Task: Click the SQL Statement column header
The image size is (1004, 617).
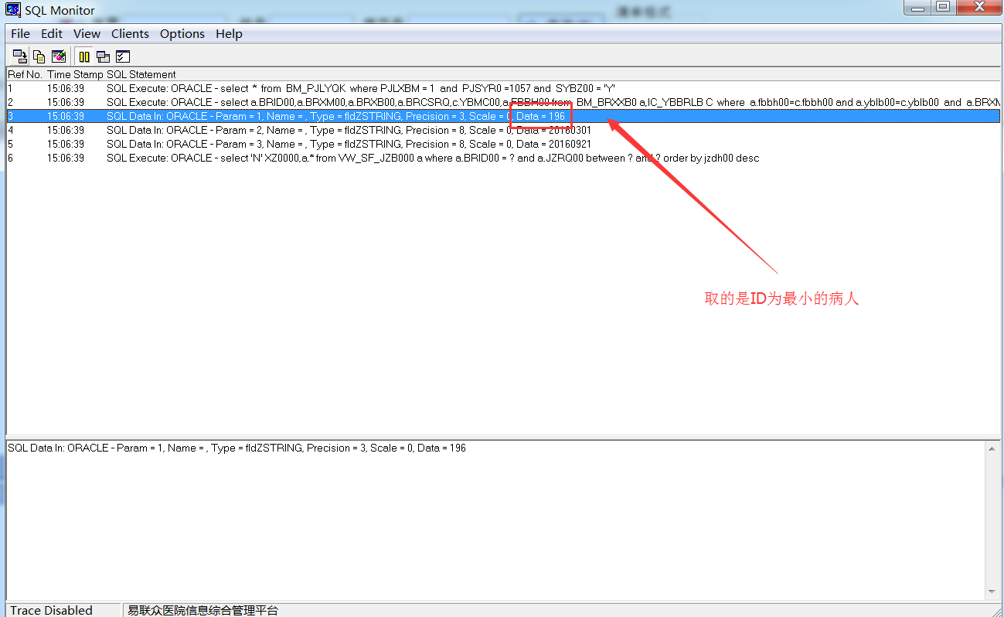Action: coord(141,74)
